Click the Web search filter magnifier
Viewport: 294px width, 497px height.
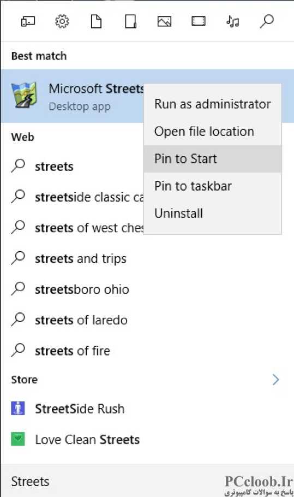267,21
